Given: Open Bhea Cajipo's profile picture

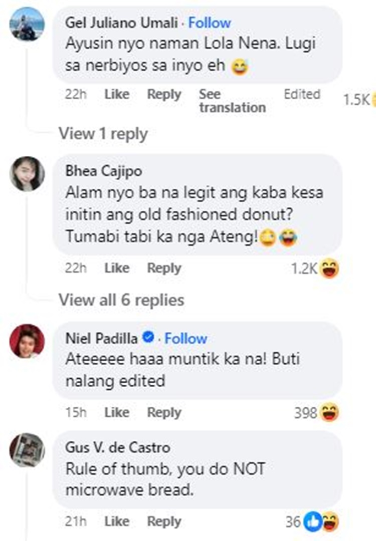Looking at the screenshot, I should click(x=27, y=173).
